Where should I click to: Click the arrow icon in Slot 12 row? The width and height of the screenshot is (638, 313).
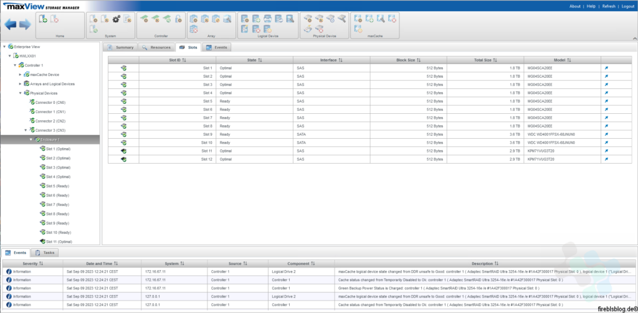pyautogui.click(x=606, y=159)
